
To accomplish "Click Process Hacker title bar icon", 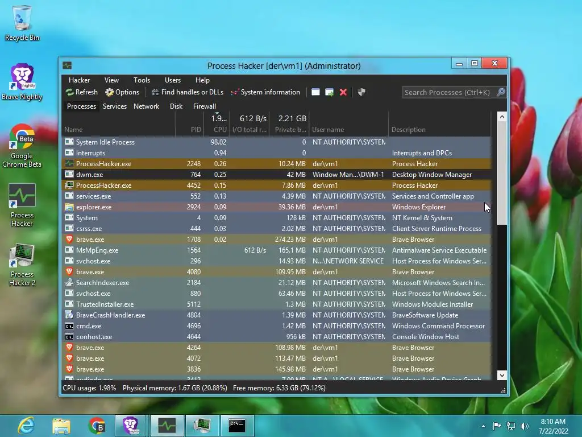I will click(x=67, y=66).
